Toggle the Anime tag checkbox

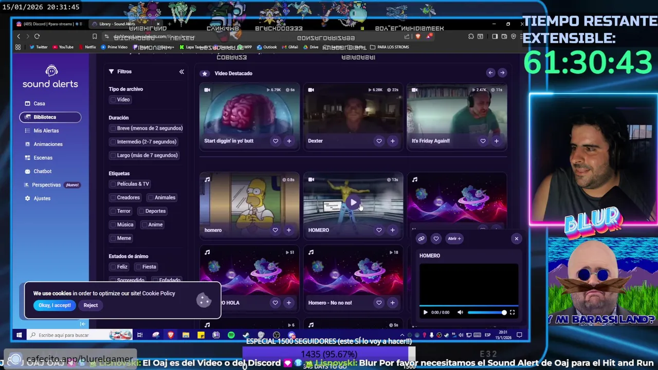coord(144,225)
